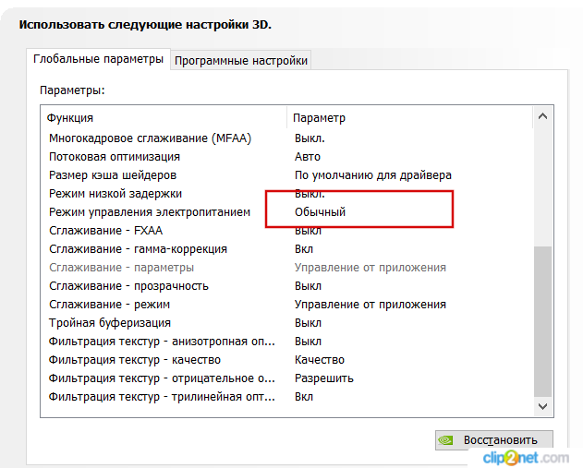Screen dimensions: 583x468
Task: Click По умолчанию для драйвера value
Action: click(x=373, y=175)
